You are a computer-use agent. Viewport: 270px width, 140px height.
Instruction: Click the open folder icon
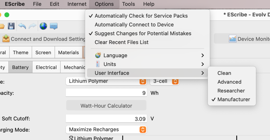pos(2,26)
